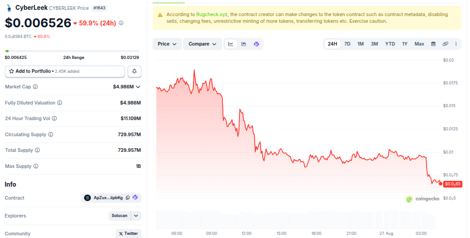Image resolution: width=470 pixels, height=238 pixels.
Task: Open the Market Cap info tooltip icon
Action: 35,87
